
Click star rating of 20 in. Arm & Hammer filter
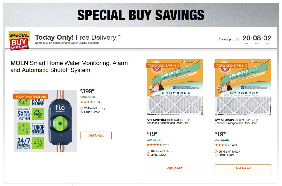(223, 145)
